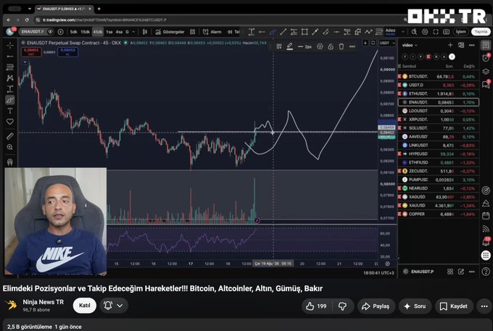Open drawing settings hexagon in floating toolbar
Image resolution: width=493 pixels, height=331 pixels.
tap(320, 46)
